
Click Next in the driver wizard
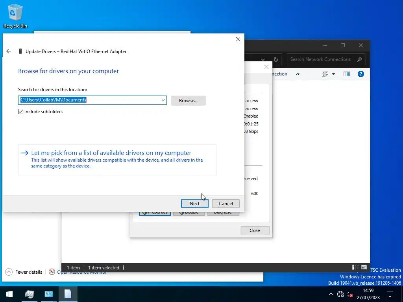click(194, 203)
